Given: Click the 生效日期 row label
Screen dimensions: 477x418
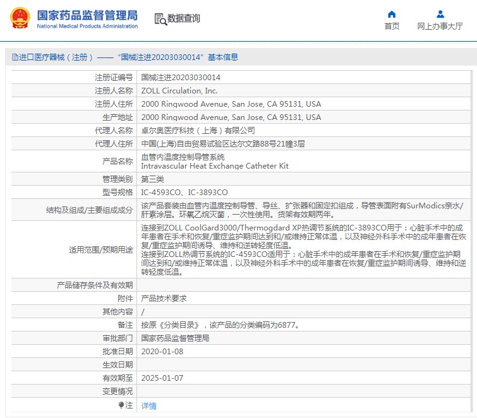Looking at the screenshot, I should pyautogui.click(x=118, y=365).
